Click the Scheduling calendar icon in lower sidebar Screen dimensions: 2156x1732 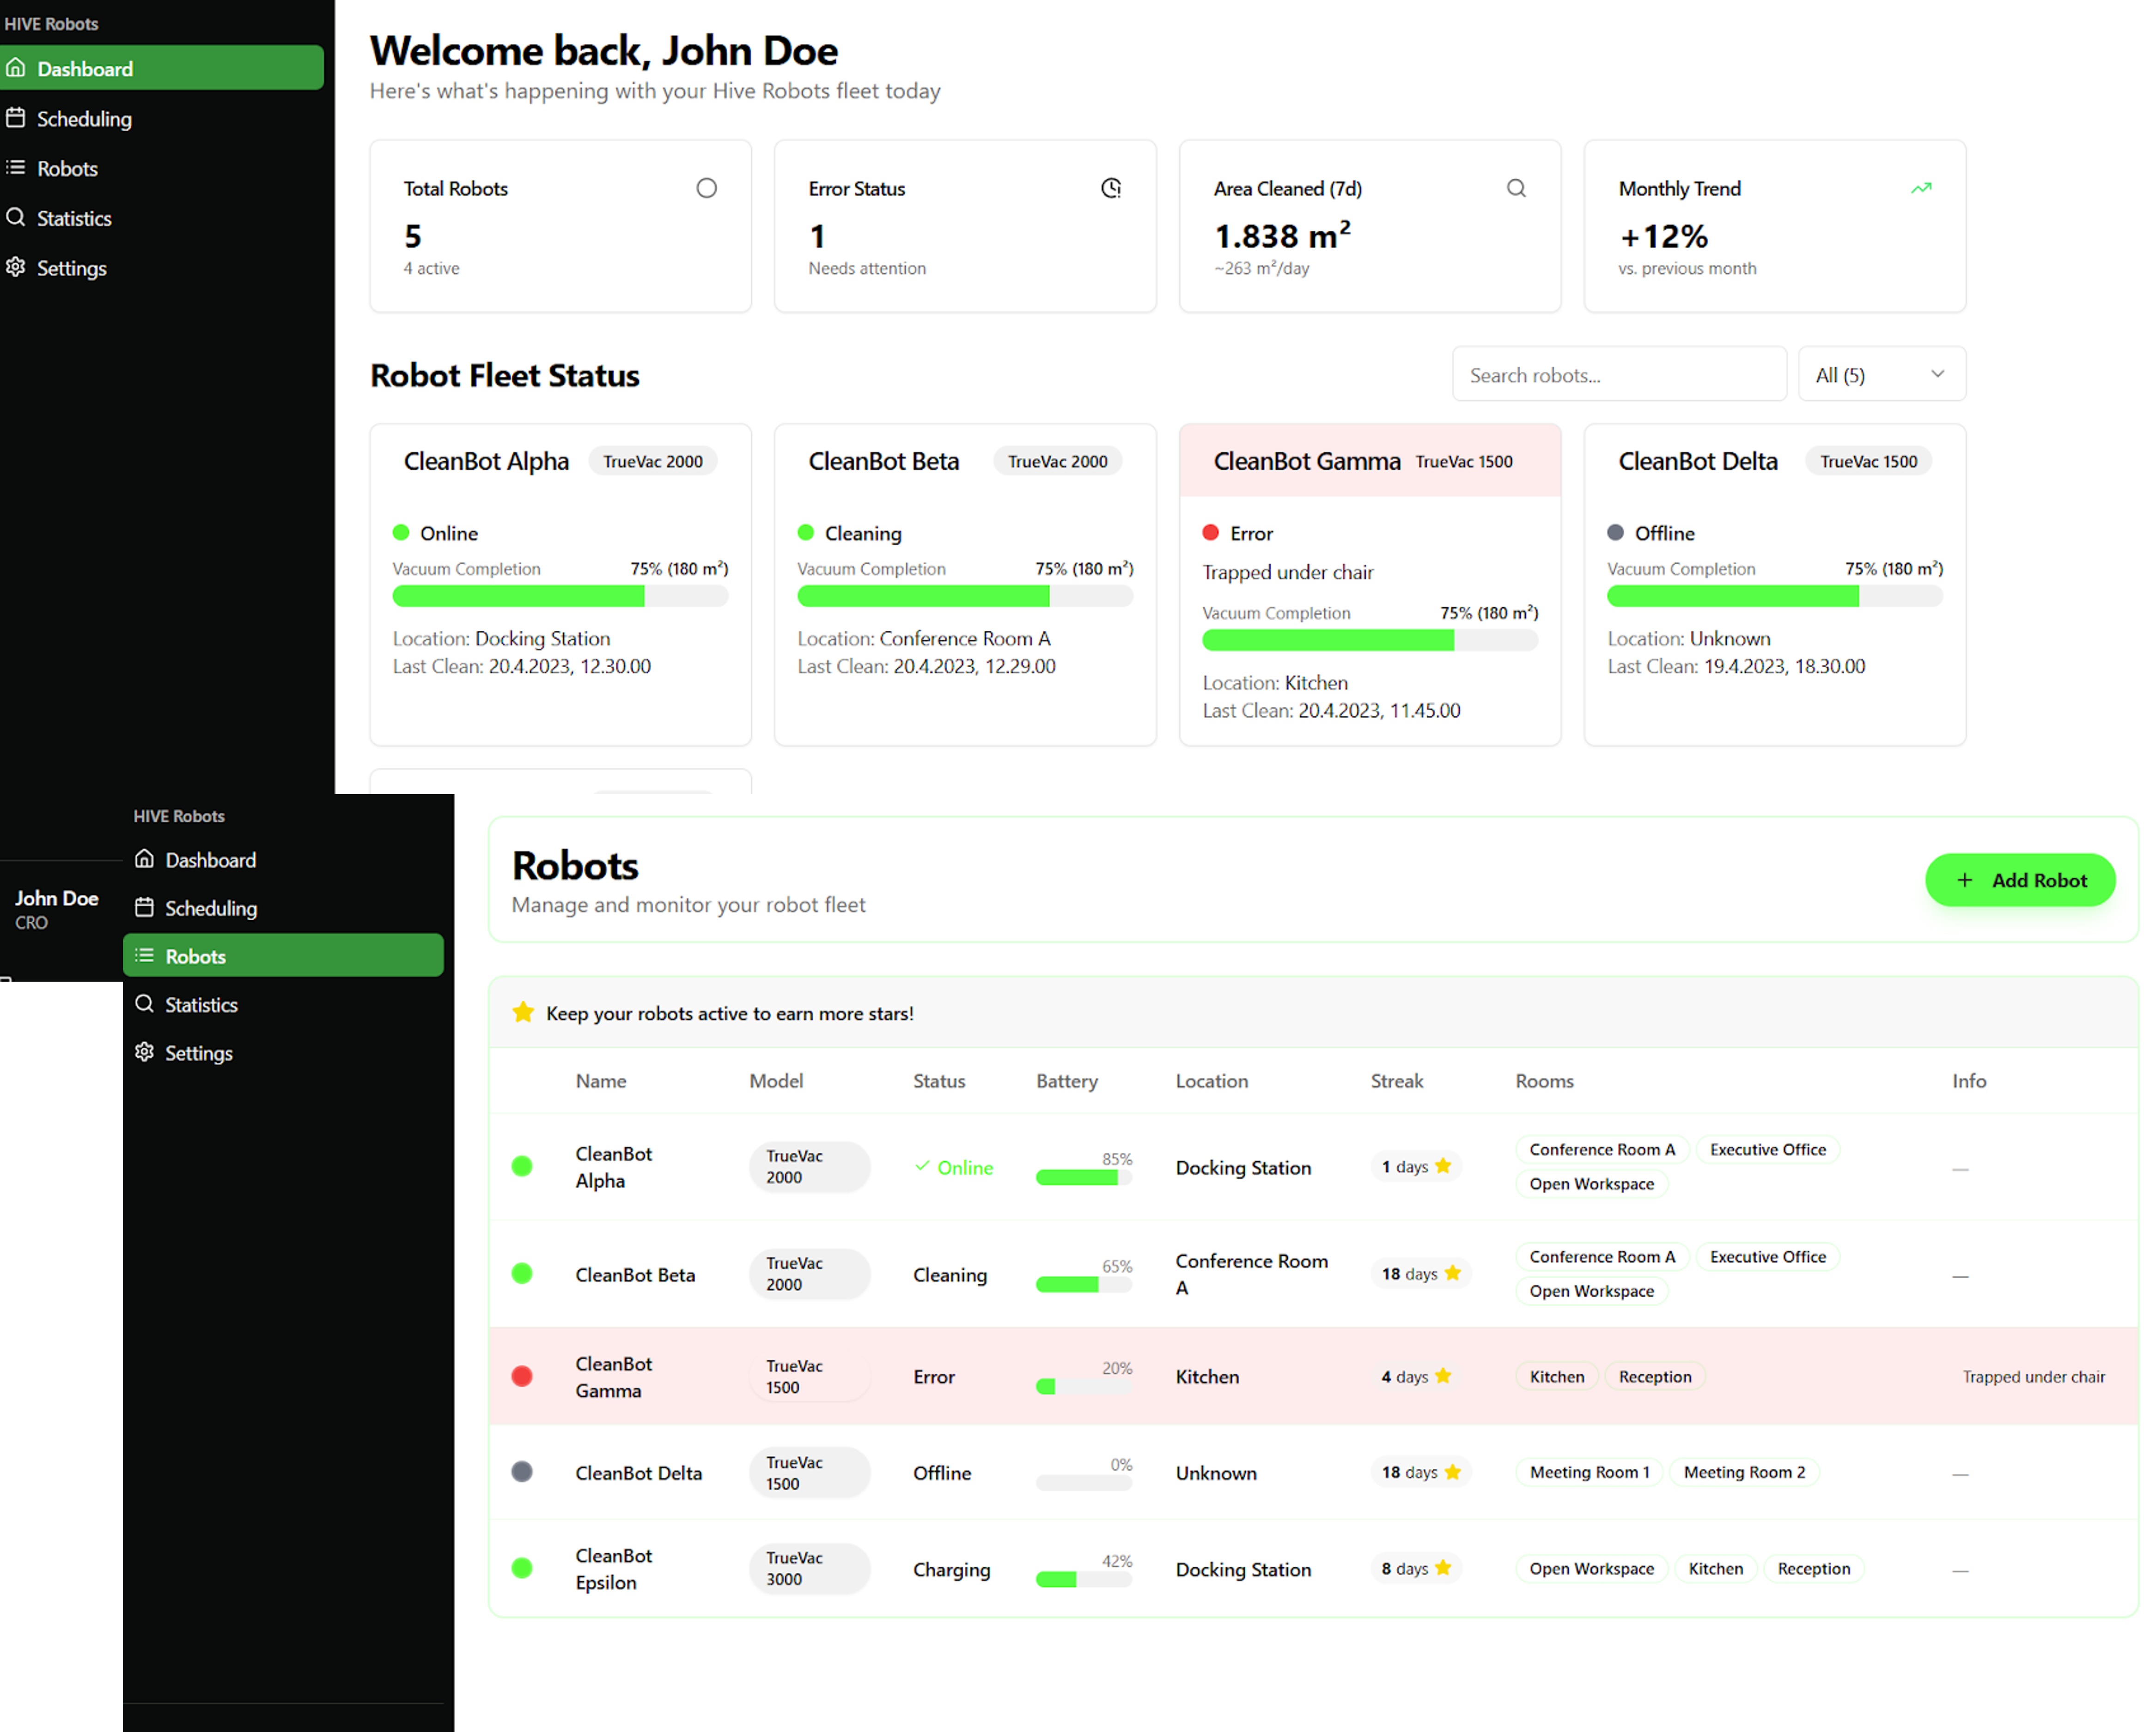pyautogui.click(x=144, y=907)
